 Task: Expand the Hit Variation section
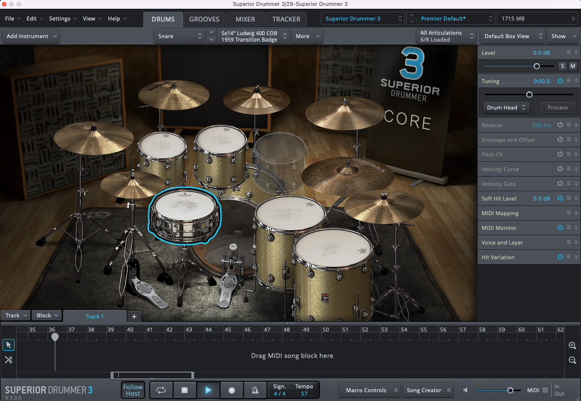(576, 256)
